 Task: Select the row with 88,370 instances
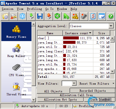click(74, 42)
